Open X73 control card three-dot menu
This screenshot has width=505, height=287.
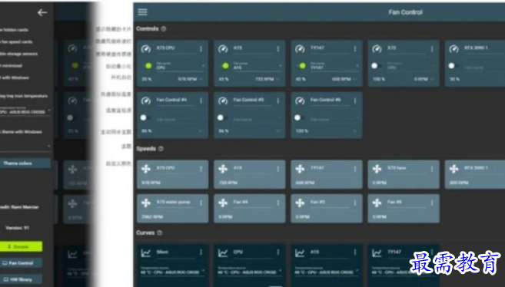pos(432,49)
